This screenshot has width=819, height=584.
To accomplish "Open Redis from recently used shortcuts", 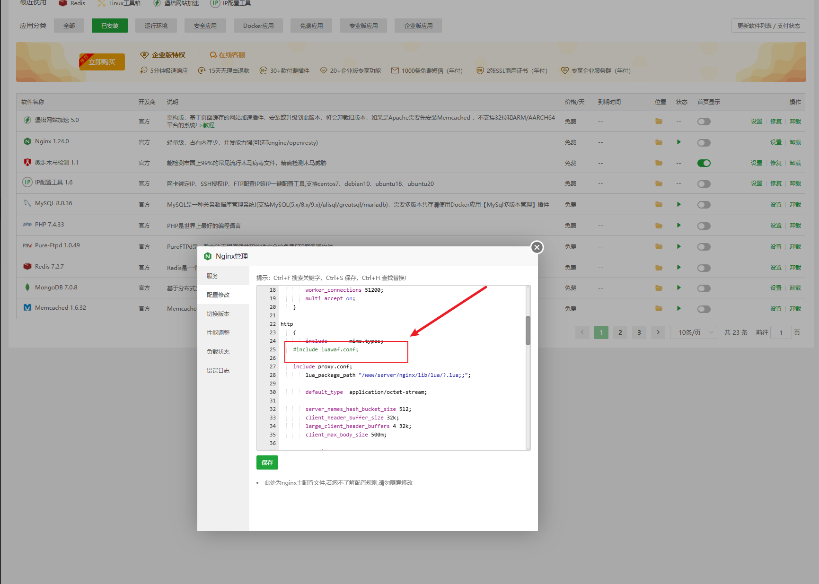I will coord(72,3).
